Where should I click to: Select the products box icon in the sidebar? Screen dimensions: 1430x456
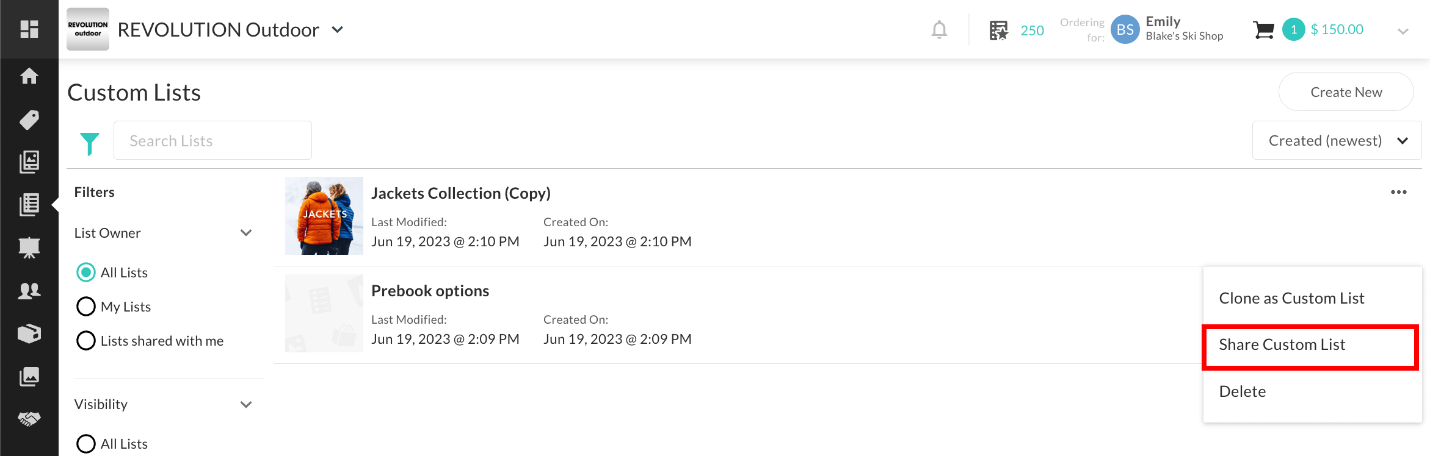click(x=28, y=333)
